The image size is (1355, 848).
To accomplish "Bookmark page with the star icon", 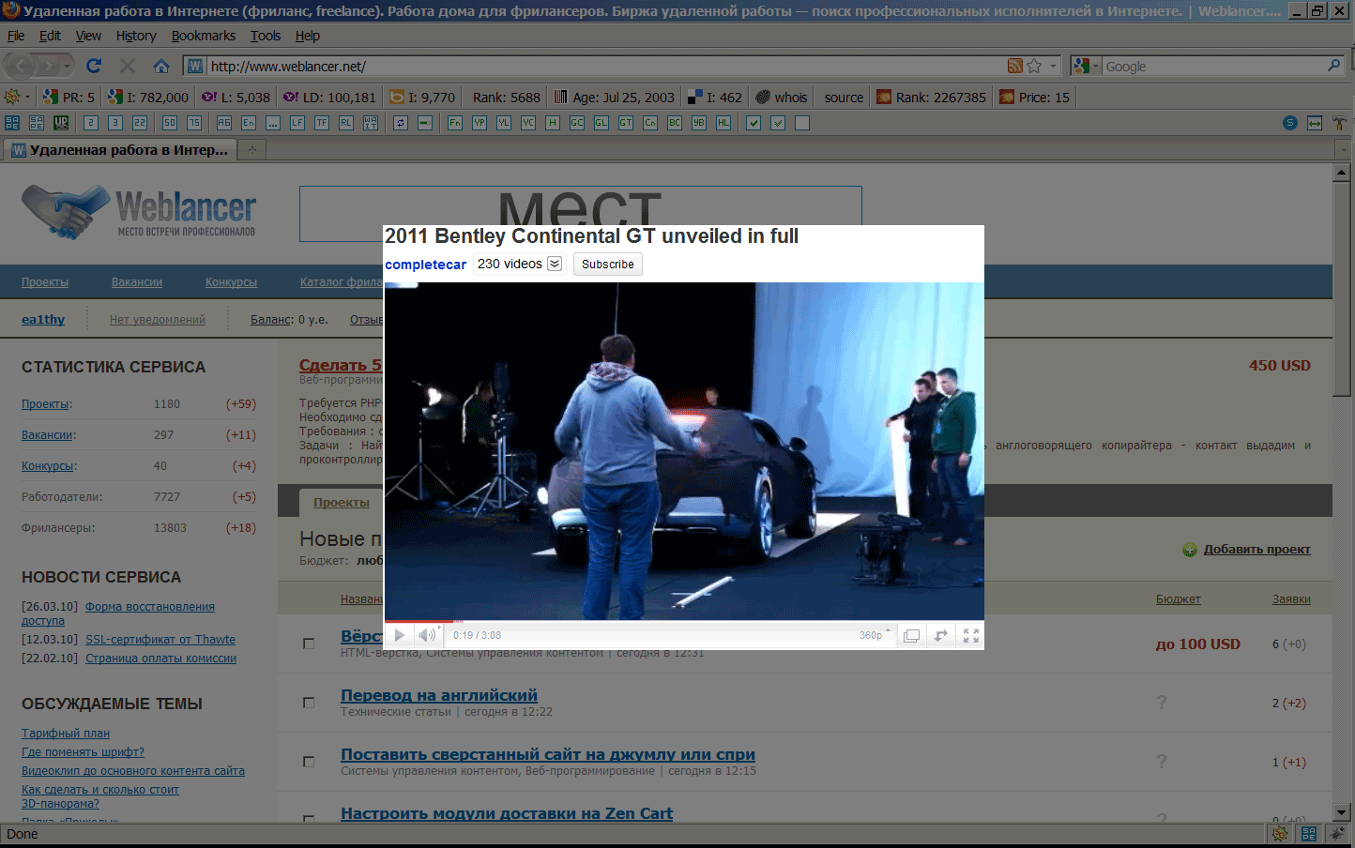I will (x=1034, y=66).
